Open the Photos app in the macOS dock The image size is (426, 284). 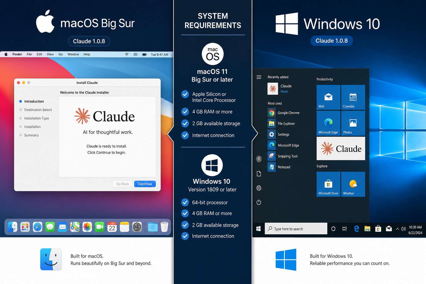click(87, 227)
